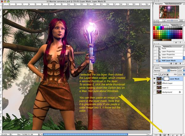Click Navigator zoom out button
Image resolution: width=185 pixels, height=136 pixels.
(164, 21)
